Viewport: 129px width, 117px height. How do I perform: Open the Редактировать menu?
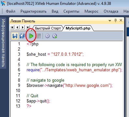pyautogui.click(x=33, y=11)
